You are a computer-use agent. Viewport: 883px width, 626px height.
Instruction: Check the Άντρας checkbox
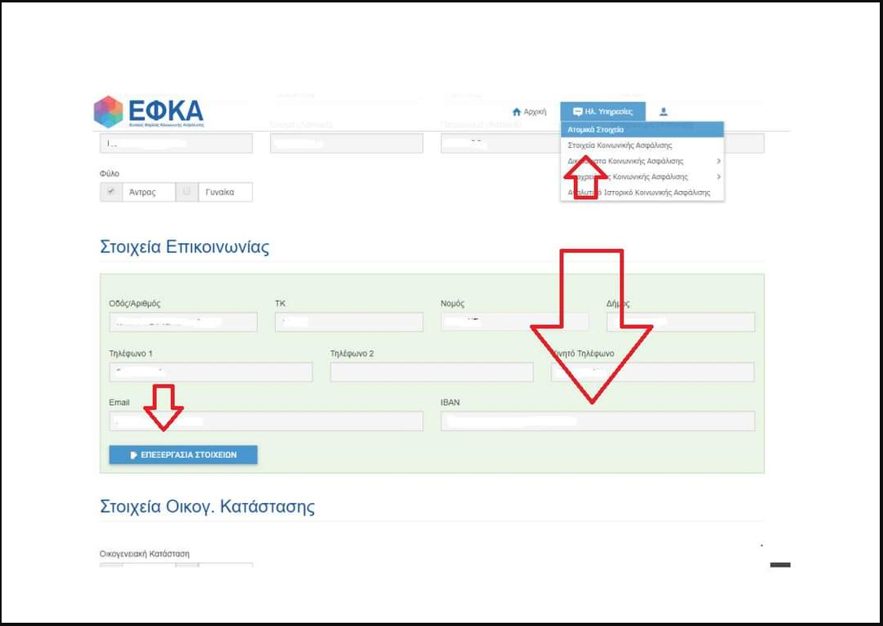(111, 191)
